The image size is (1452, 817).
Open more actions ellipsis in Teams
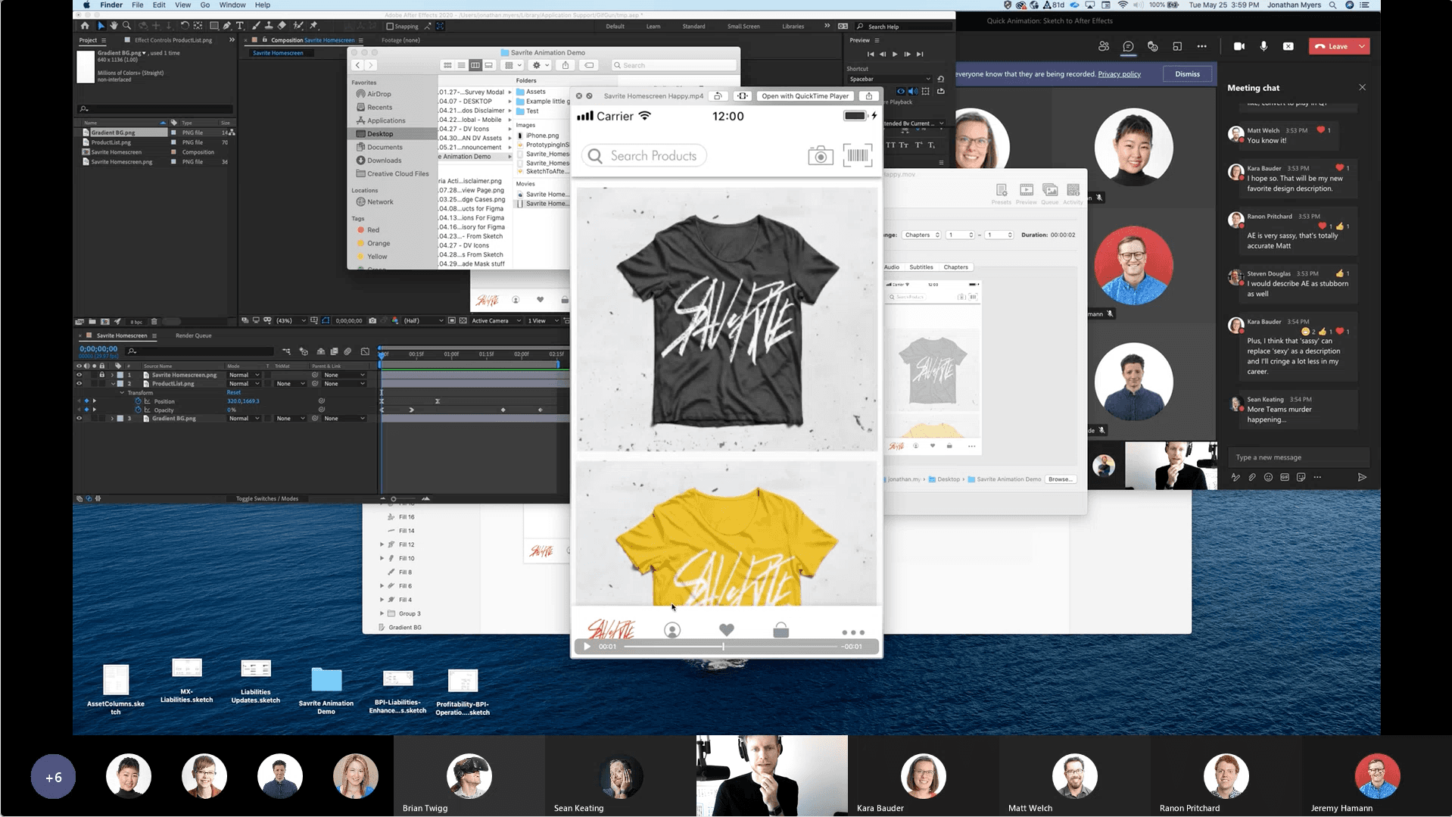1201,46
